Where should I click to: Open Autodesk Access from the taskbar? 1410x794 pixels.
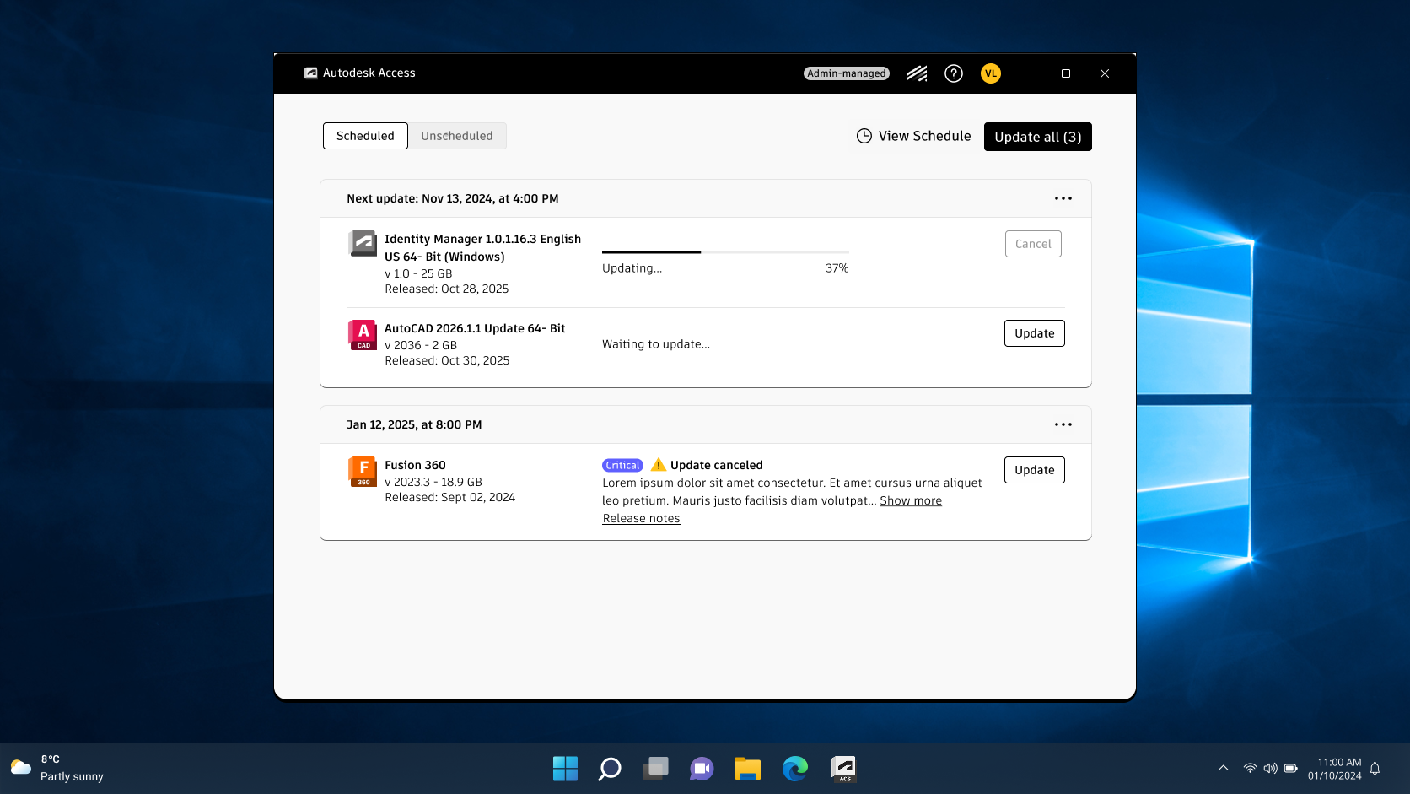843,769
